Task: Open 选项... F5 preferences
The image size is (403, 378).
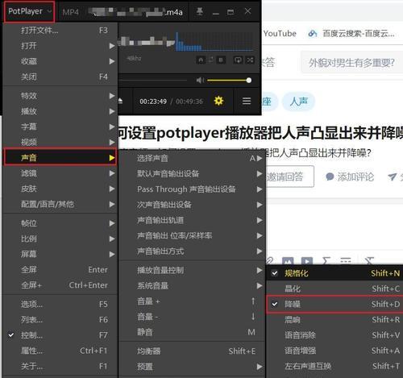Action: [x=60, y=304]
